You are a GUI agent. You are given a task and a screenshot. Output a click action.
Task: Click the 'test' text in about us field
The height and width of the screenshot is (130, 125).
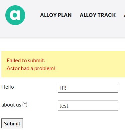64,106
